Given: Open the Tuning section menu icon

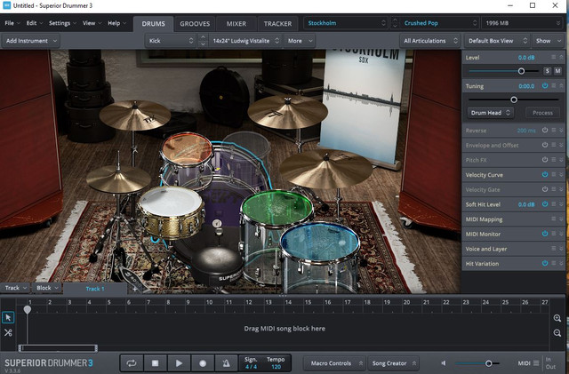Looking at the screenshot, I should click(x=553, y=85).
